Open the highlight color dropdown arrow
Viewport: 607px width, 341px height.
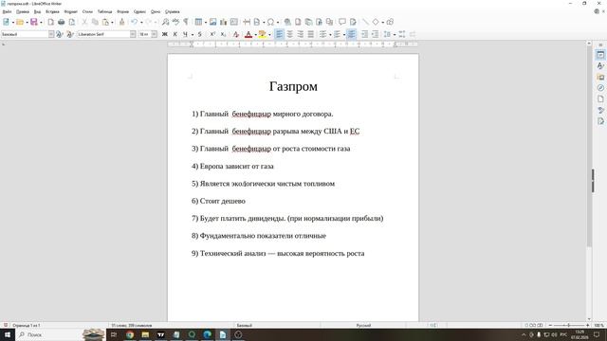(x=269, y=35)
